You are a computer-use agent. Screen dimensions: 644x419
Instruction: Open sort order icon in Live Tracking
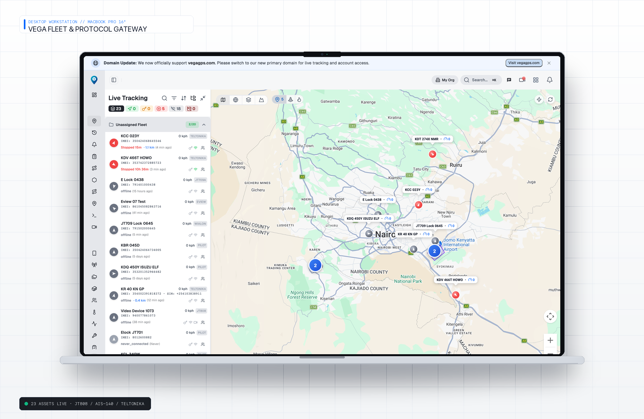[x=184, y=98]
